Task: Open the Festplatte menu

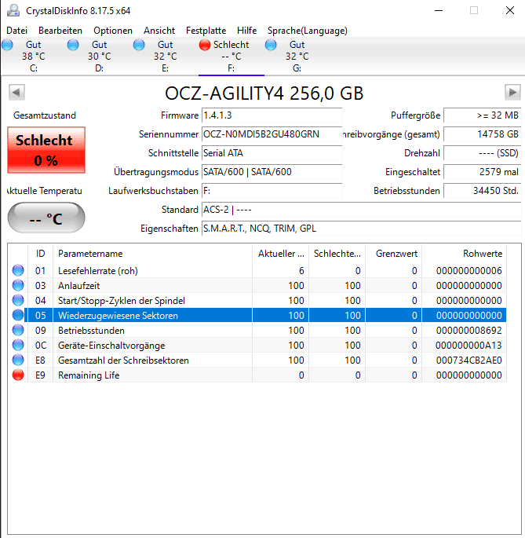Action: click(206, 31)
